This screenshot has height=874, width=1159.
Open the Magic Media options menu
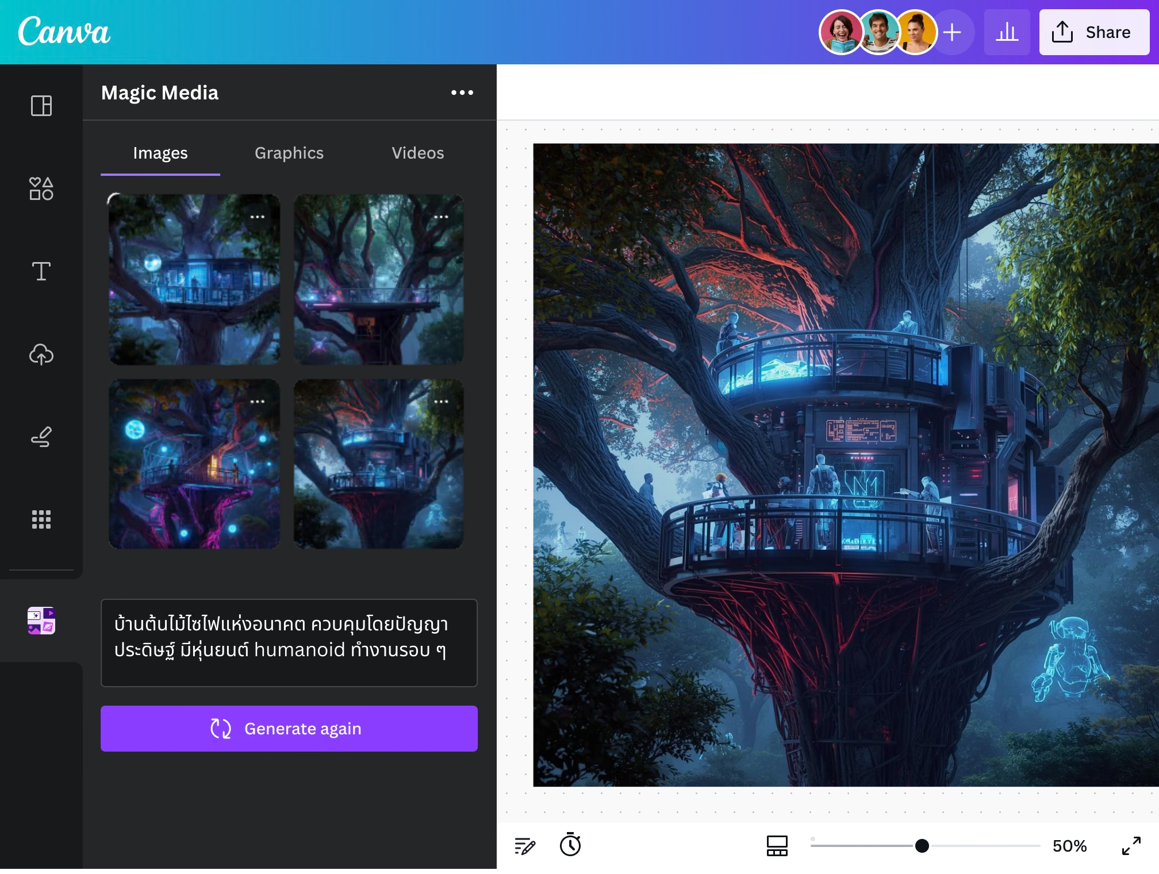pos(463,92)
